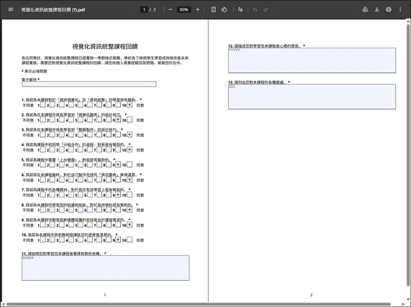Click page number 2 at page bottom
411x307 pixels.
point(312,295)
